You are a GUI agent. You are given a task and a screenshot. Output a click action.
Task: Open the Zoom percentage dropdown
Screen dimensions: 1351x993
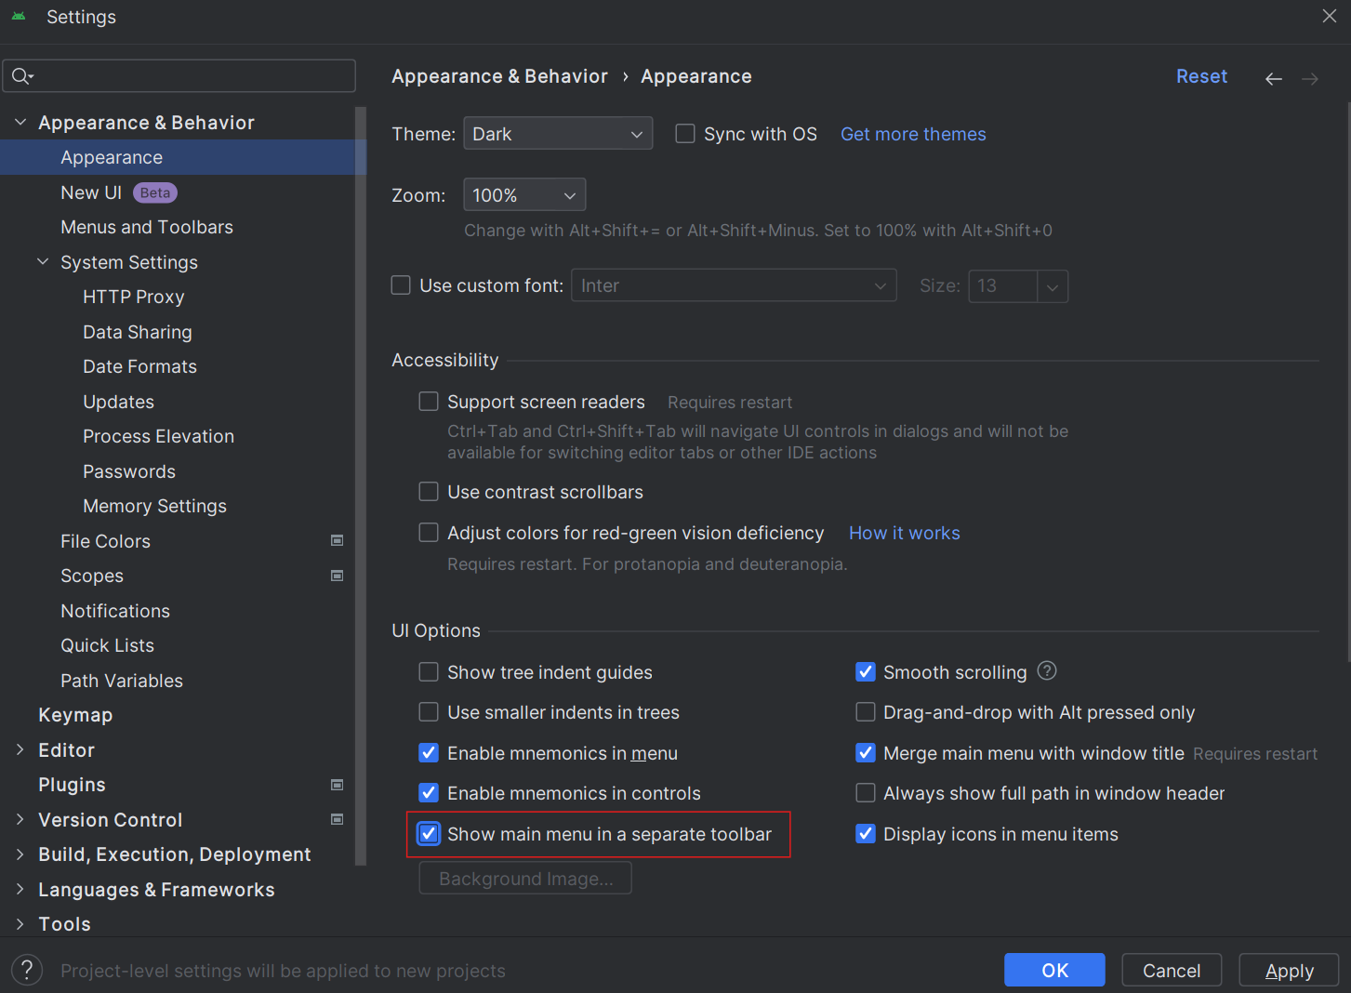[523, 195]
